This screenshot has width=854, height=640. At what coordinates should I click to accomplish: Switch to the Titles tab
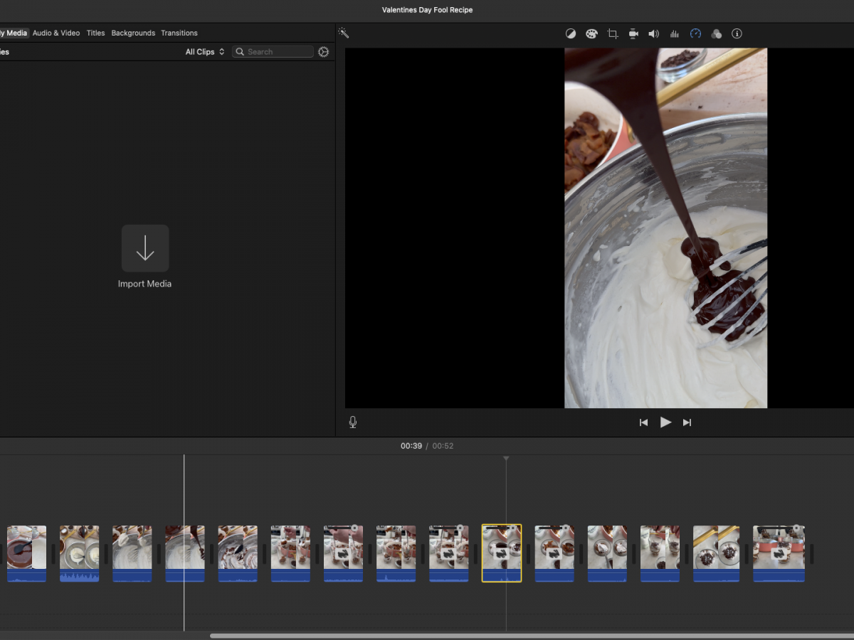coord(95,33)
